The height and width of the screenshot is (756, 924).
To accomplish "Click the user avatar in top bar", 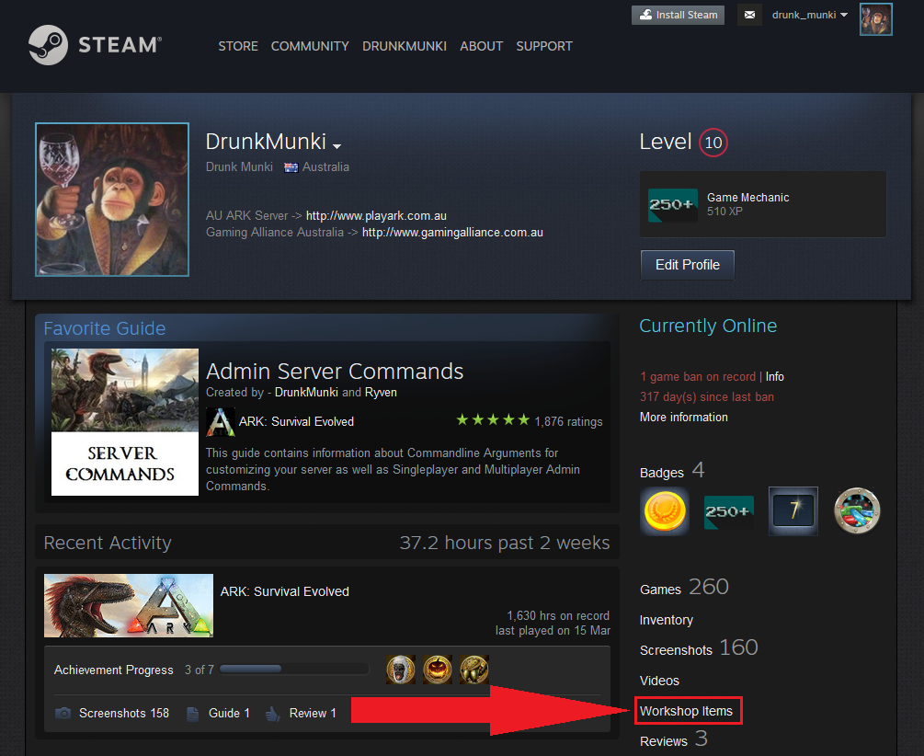I will pos(875,19).
